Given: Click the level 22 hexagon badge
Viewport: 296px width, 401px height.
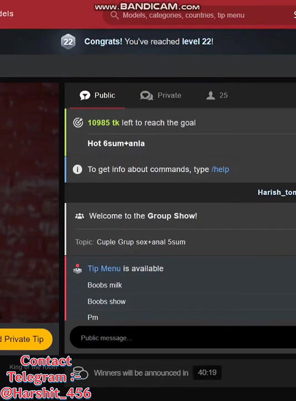Looking at the screenshot, I should tap(68, 41).
